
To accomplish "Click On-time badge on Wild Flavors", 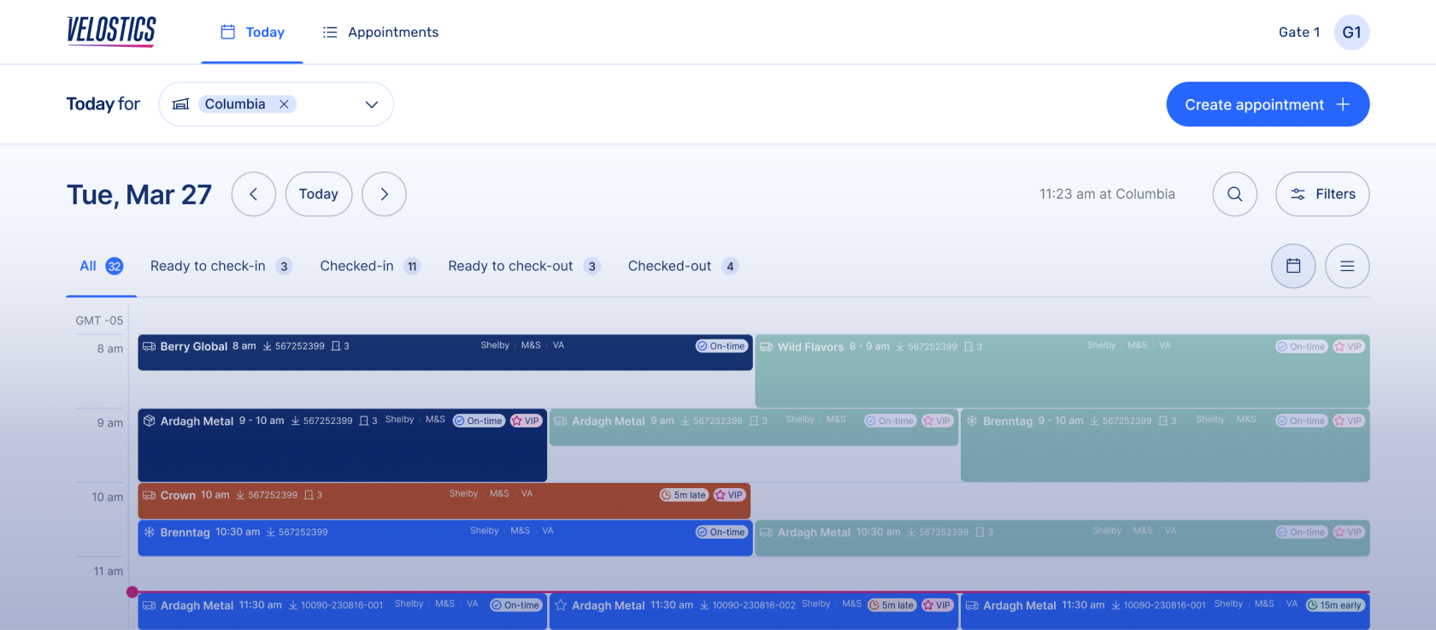I will (x=1302, y=346).
